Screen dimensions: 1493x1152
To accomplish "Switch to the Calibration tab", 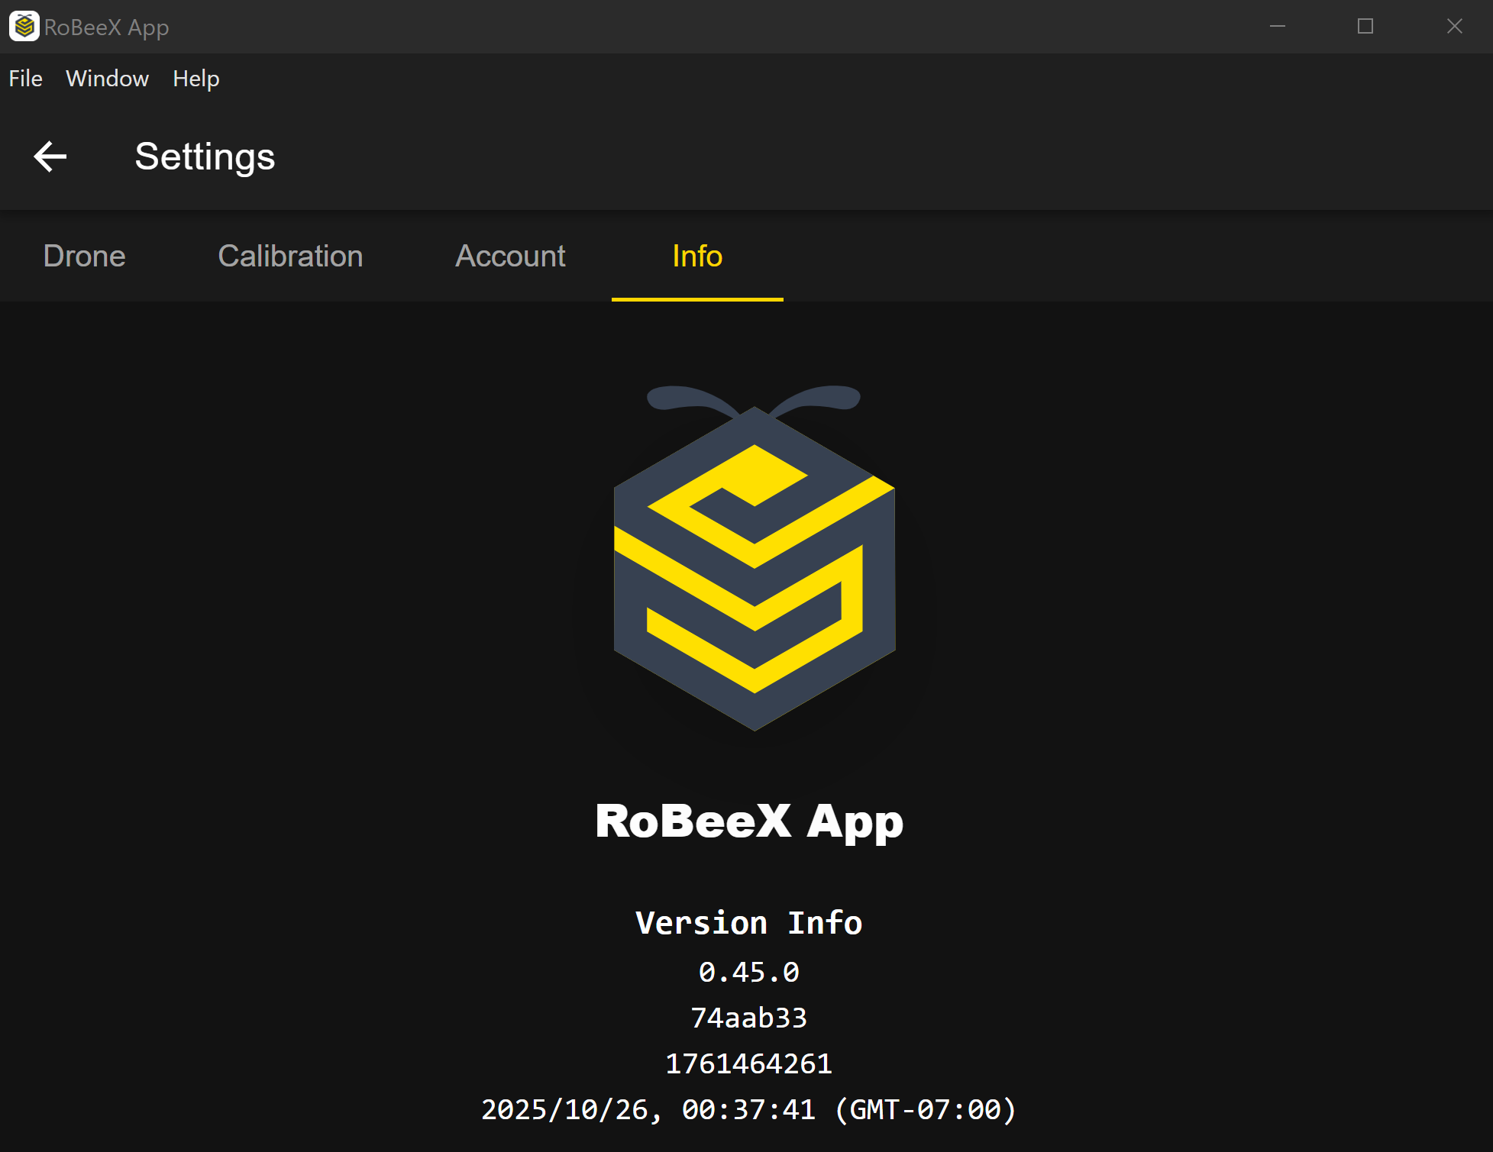I will (x=290, y=256).
